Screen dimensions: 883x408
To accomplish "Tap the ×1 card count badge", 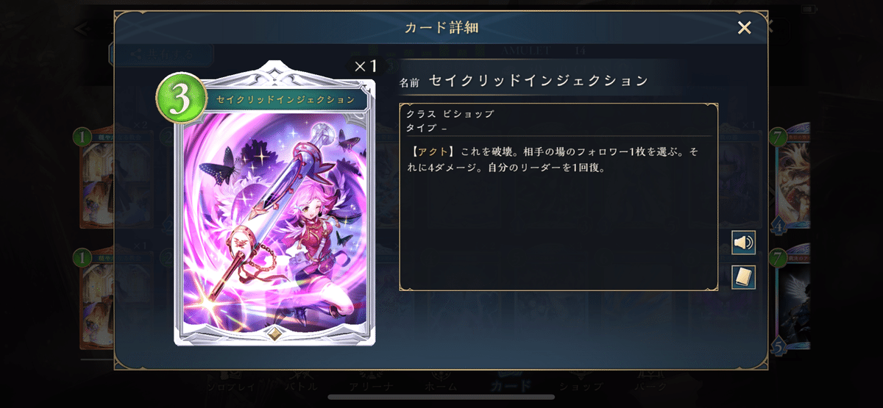I will (x=365, y=66).
